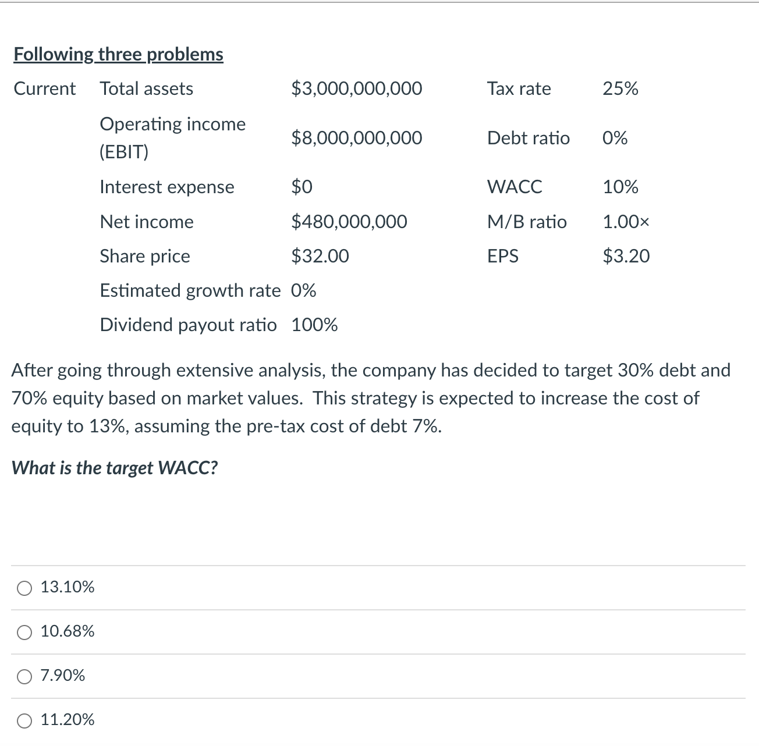Click the 13.10% option label text
759x746 pixels.
click(67, 588)
